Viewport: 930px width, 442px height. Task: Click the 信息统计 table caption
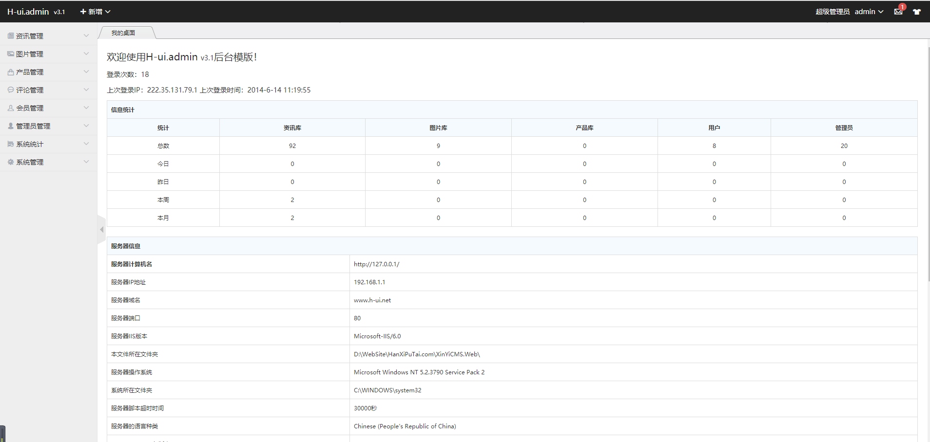(123, 110)
